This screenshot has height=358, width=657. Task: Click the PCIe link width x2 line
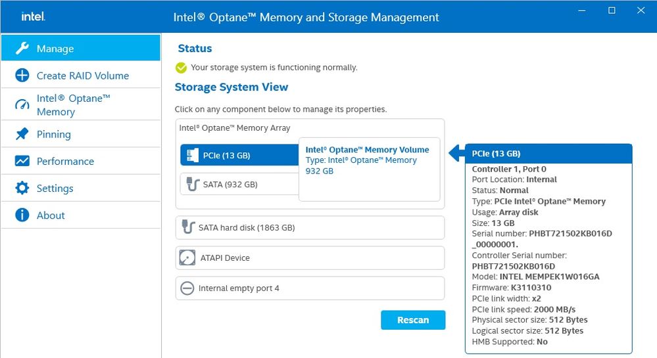click(506, 298)
